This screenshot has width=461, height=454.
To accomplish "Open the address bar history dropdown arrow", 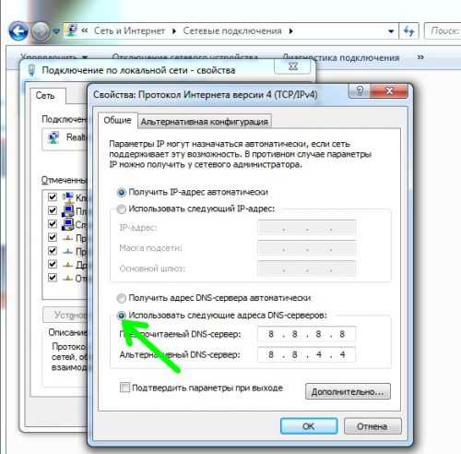I will point(391,31).
